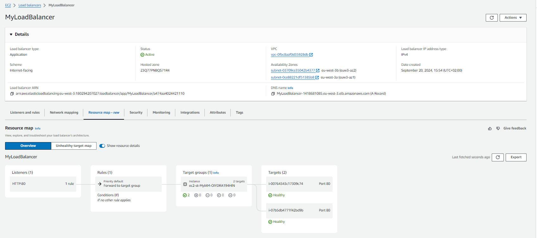Go to EC2 breadcrumb link
This screenshot has height=238, width=537.
[8, 5]
